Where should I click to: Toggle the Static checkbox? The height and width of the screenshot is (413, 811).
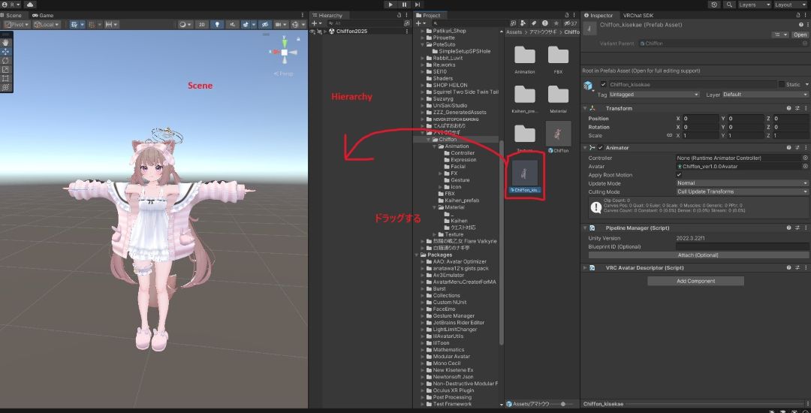click(781, 84)
